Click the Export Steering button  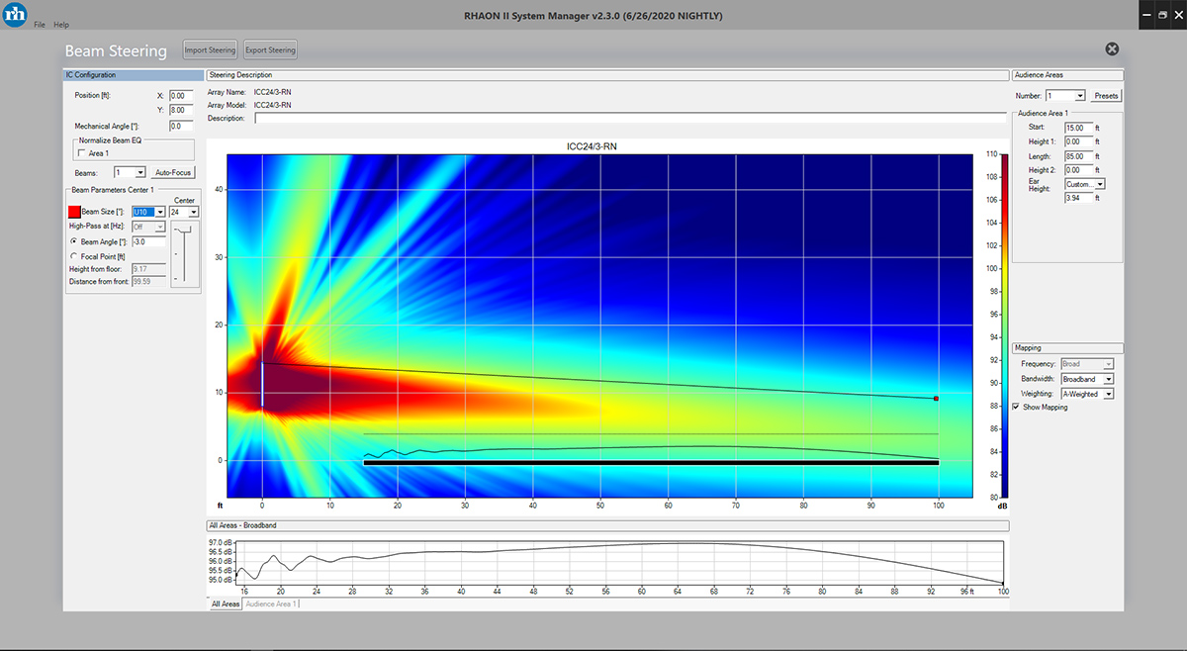pyautogui.click(x=270, y=50)
